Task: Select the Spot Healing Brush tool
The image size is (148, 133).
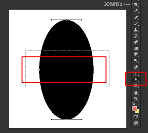Action: 136,17
